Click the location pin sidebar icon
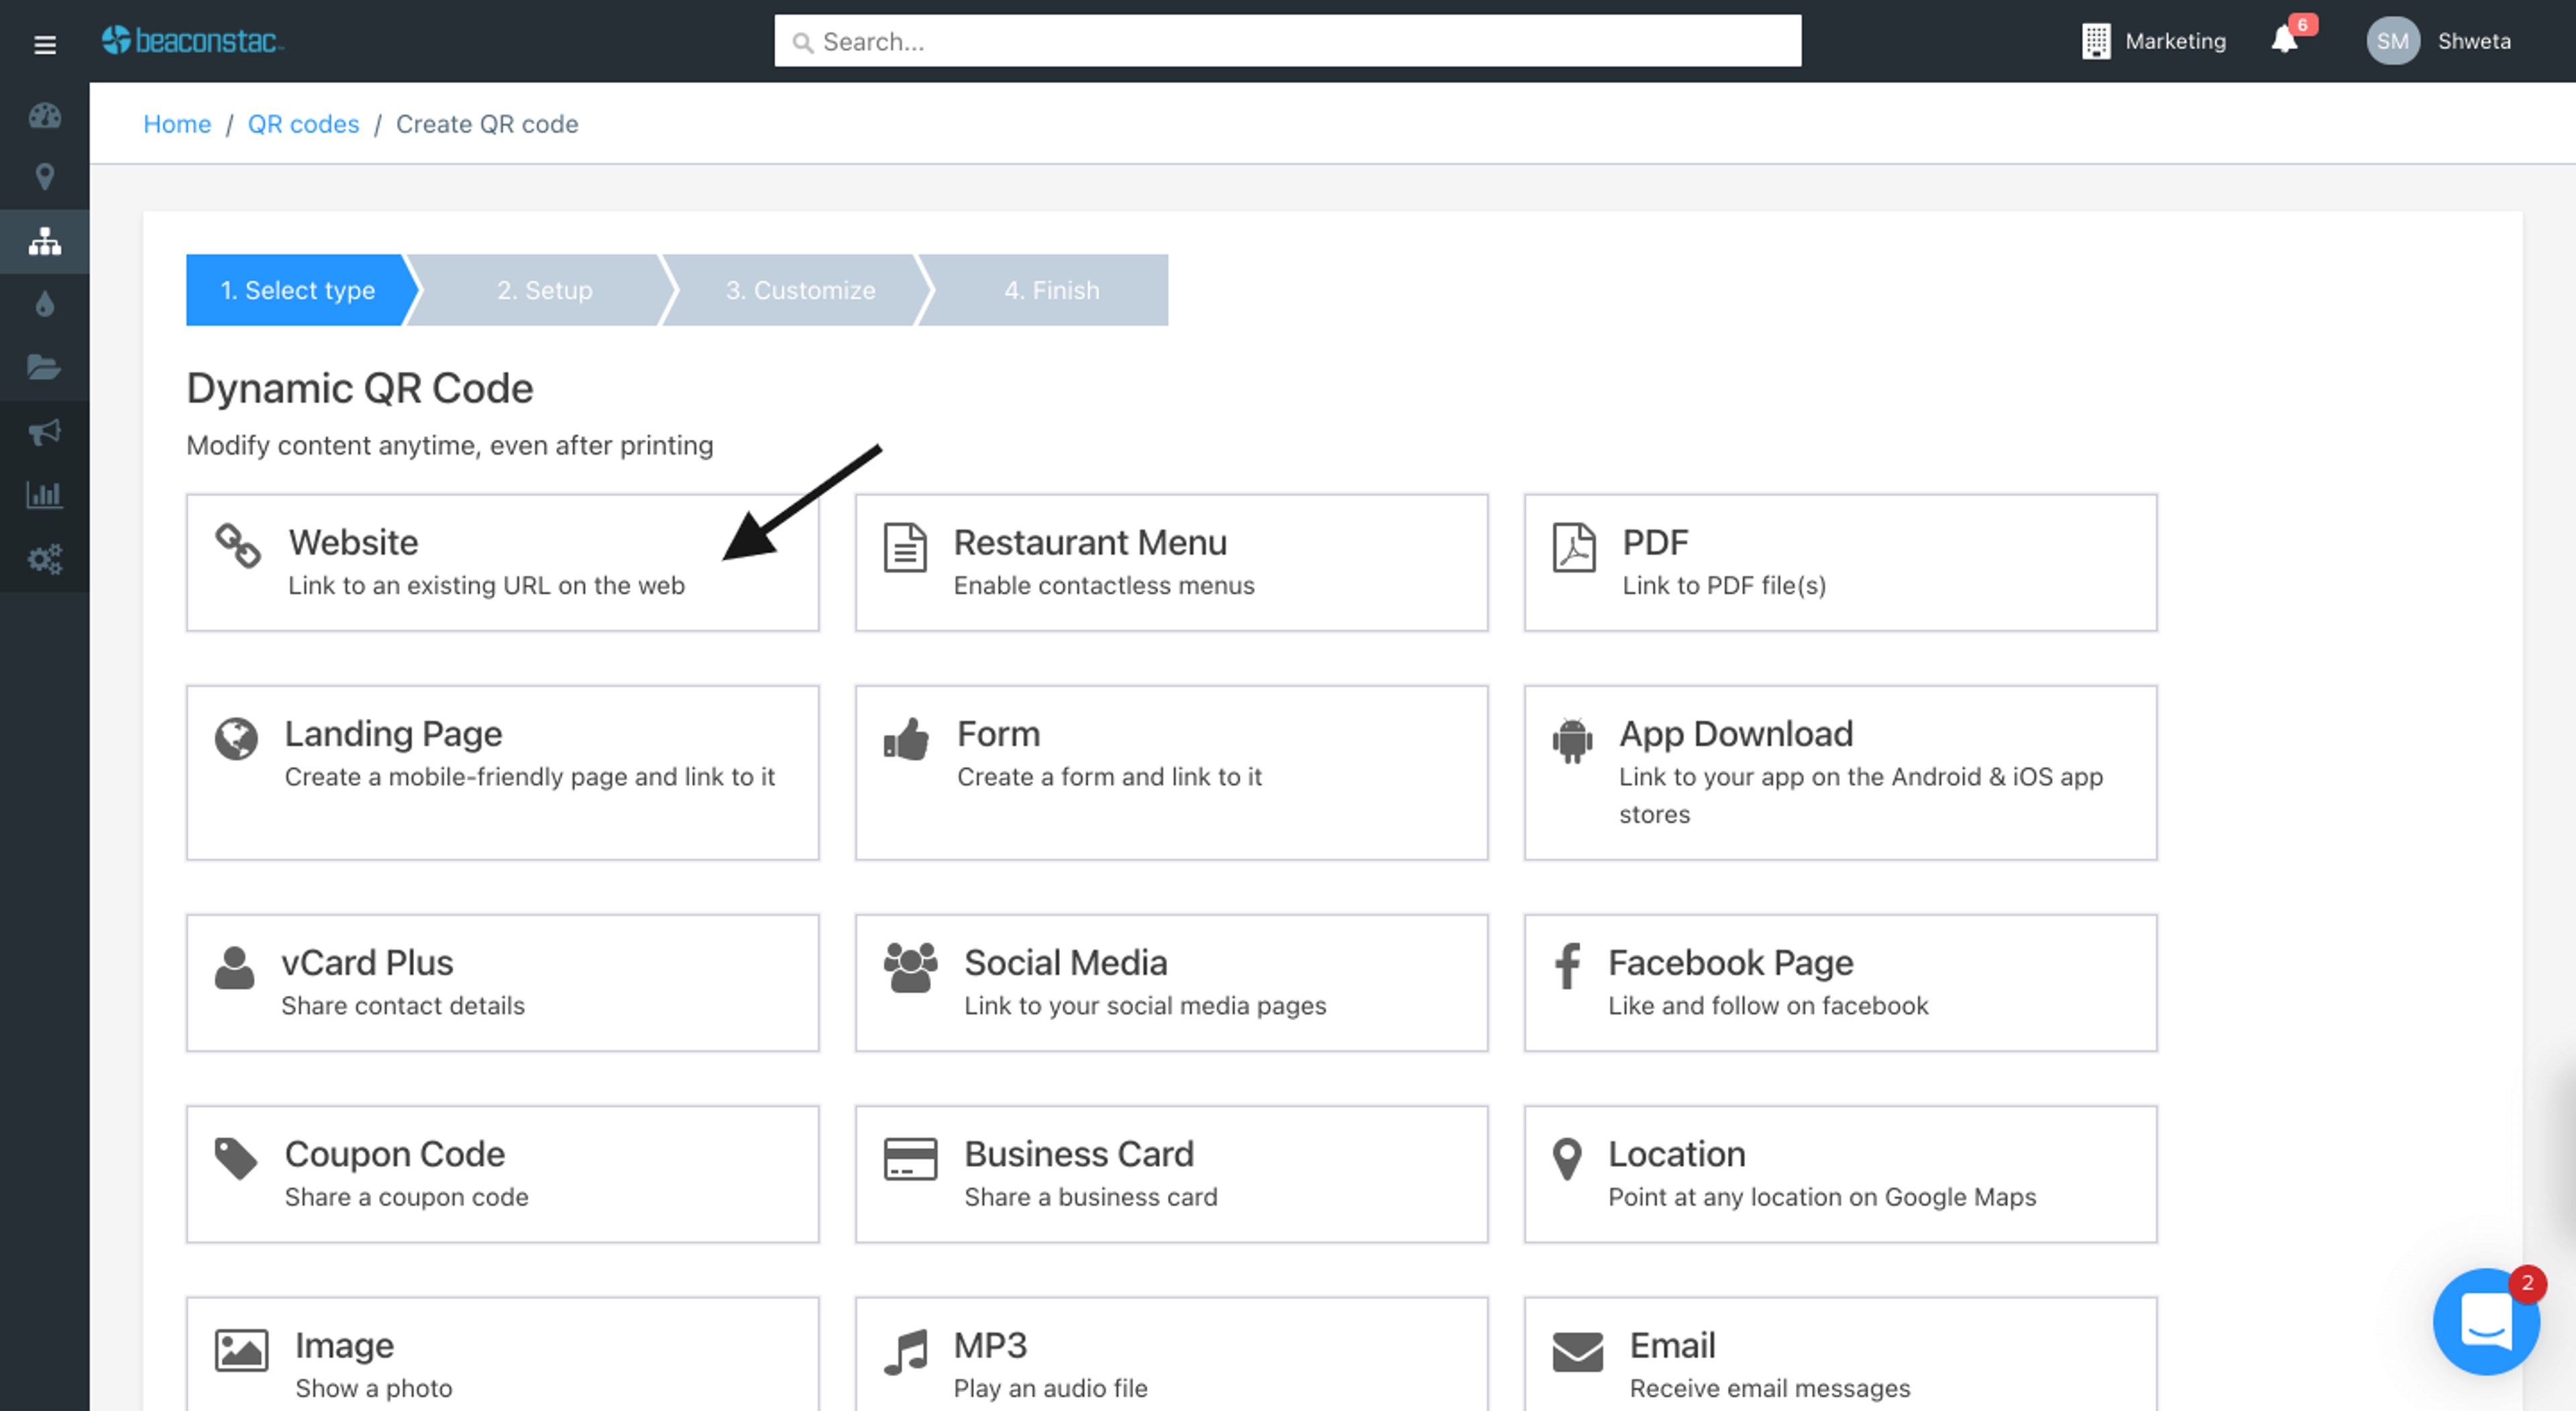 tap(44, 177)
